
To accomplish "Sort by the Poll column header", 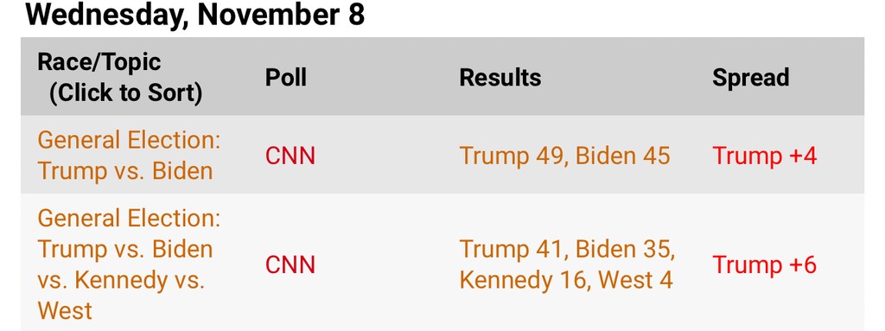I will 286,78.
